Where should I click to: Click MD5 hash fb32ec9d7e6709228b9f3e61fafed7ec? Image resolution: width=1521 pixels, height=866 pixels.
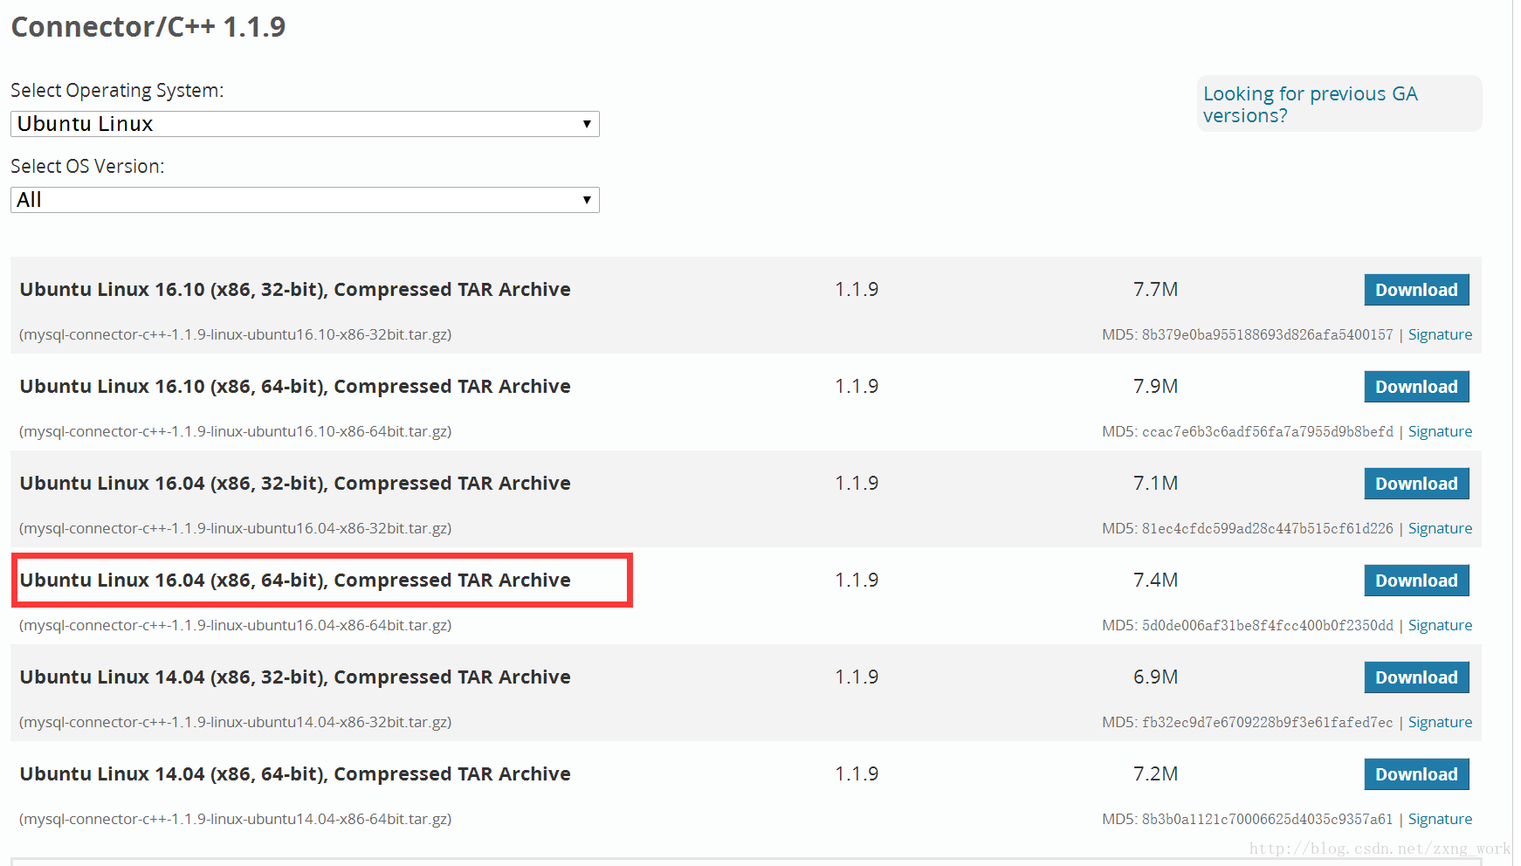[x=1268, y=722]
